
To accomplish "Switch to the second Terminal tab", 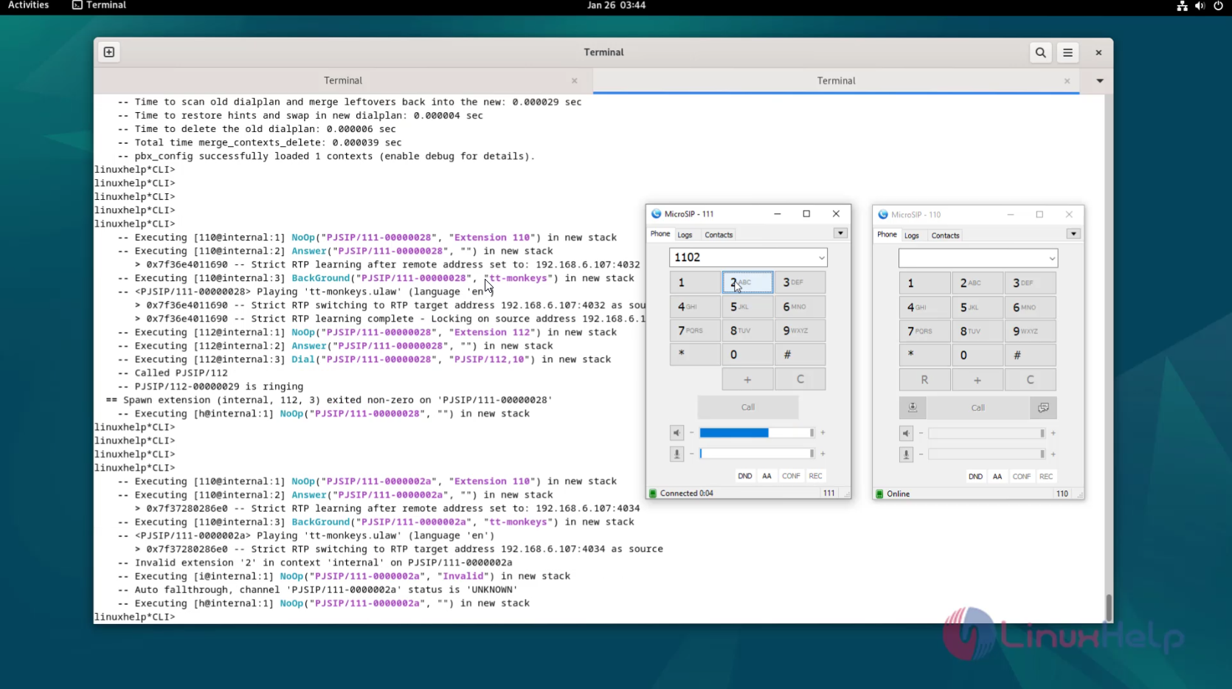I will click(x=836, y=80).
